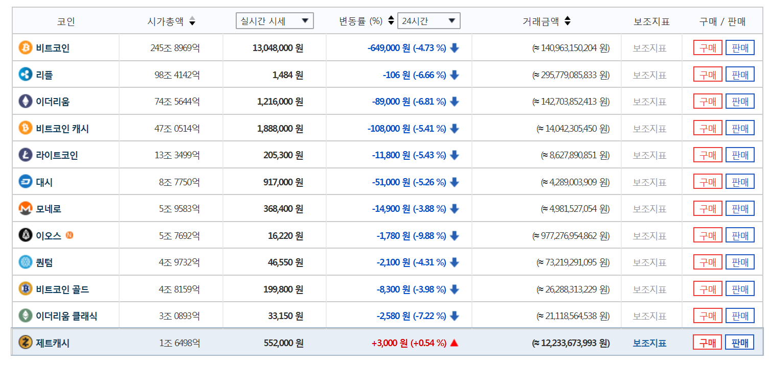Select the 이더리움 클래식 coin name
This screenshot has width=769, height=365.
point(66,316)
